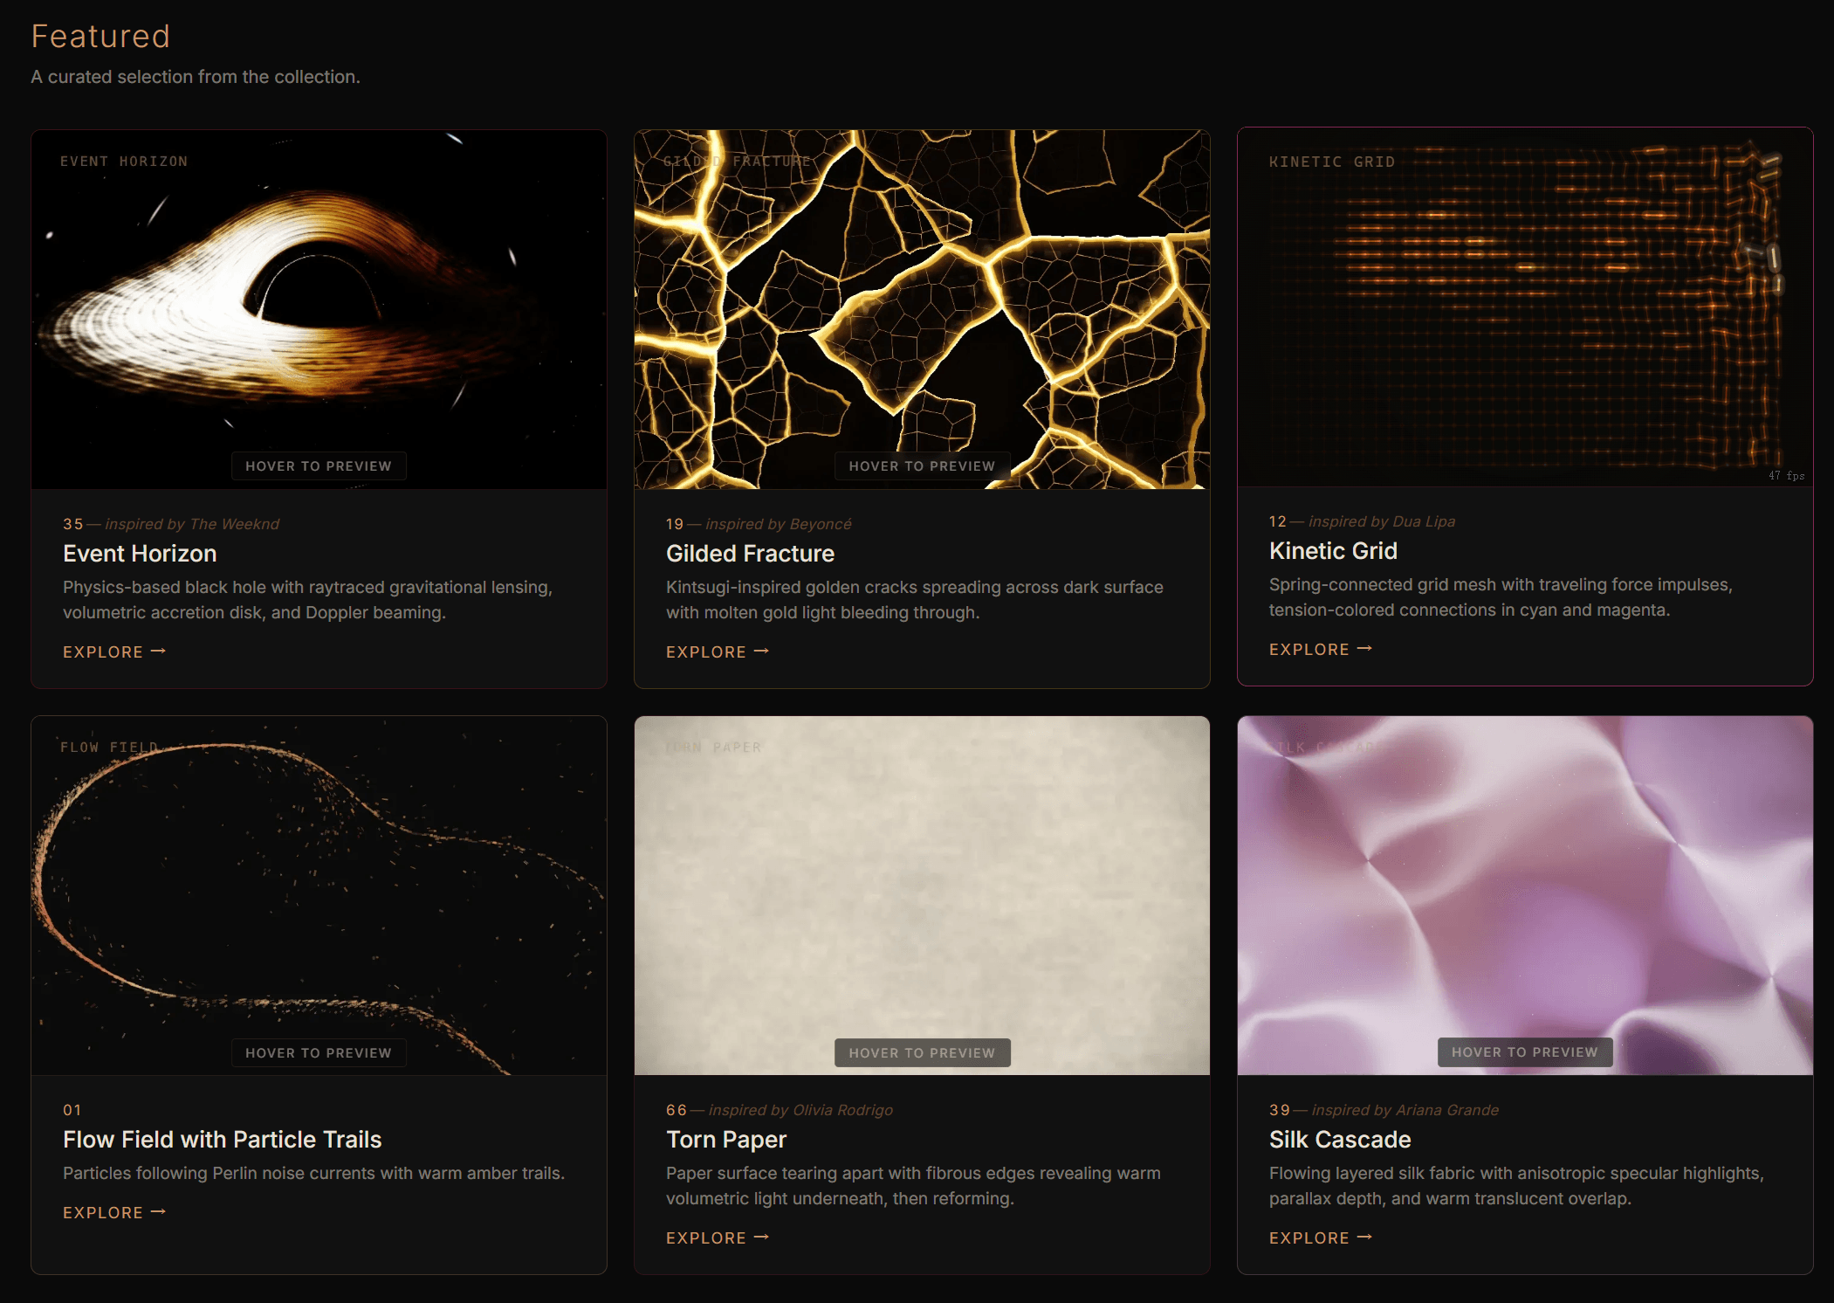Follow the Explore link for Gilded Fracture

(717, 652)
